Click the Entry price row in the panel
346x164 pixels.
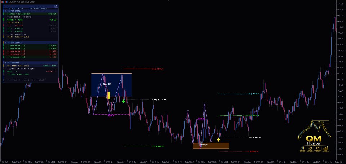(31, 22)
